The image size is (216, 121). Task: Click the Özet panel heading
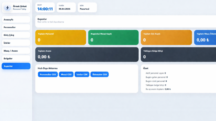[x=146, y=68]
